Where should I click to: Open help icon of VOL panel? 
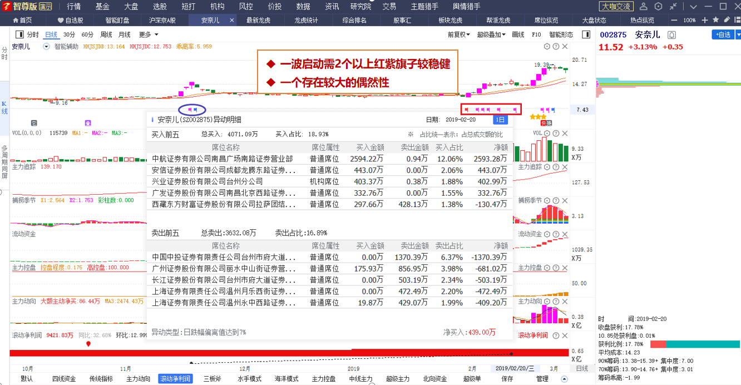pos(556,134)
